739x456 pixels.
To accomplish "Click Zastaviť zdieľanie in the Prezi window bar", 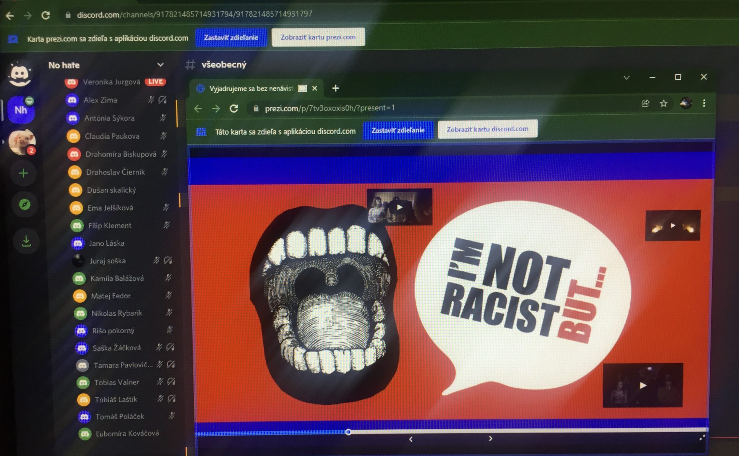I will coord(398,130).
